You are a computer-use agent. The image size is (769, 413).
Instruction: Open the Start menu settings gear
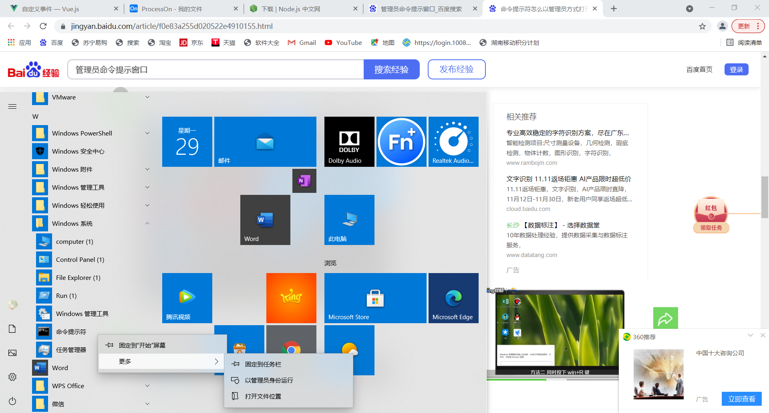pyautogui.click(x=12, y=377)
